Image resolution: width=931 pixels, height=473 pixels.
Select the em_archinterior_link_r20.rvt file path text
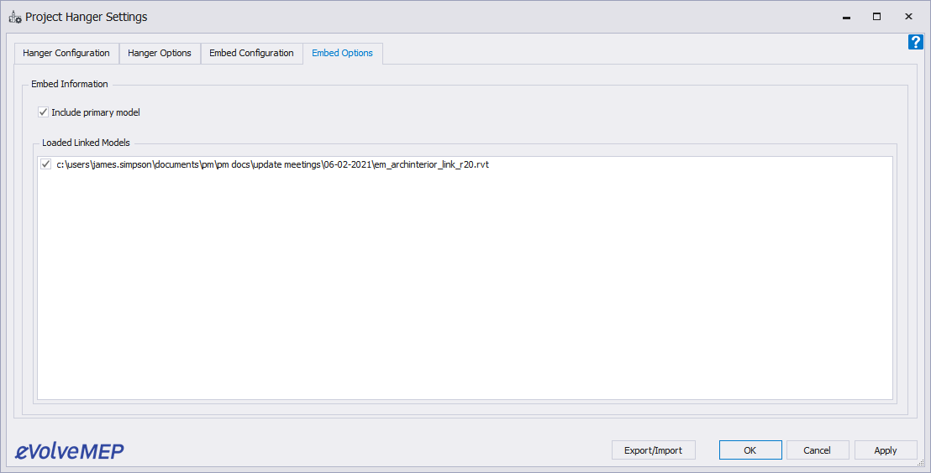coord(272,165)
